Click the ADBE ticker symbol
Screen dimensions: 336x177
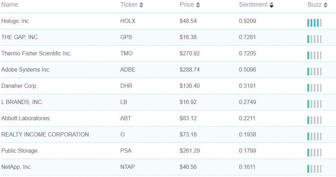coord(128,70)
